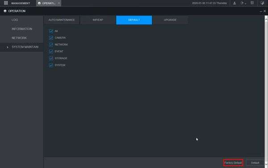Click the Default button
This screenshot has width=268, height=168.
pos(255,163)
